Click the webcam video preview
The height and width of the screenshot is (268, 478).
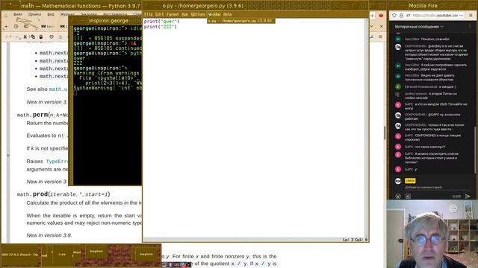tap(432, 234)
